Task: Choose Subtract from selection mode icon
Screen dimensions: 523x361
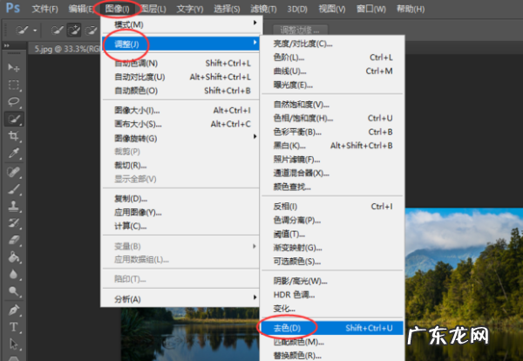Action: coord(91,31)
